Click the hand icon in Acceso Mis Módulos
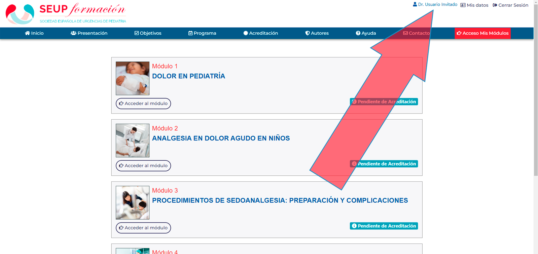Screen dimensions: 538x254 (x=459, y=33)
